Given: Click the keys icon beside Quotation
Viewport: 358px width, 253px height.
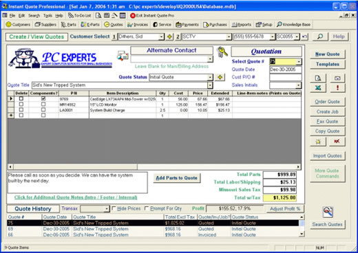Looking at the screenshot, I should pos(222,52).
